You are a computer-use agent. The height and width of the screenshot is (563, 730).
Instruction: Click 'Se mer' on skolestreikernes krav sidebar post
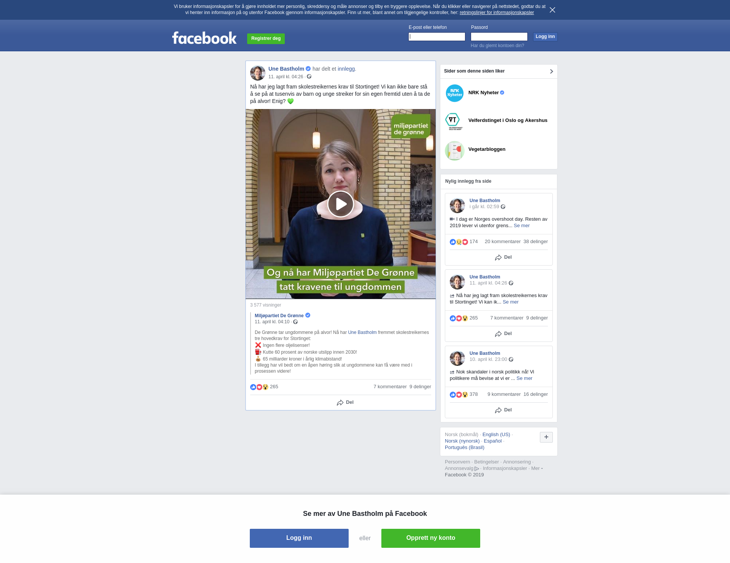click(x=511, y=302)
